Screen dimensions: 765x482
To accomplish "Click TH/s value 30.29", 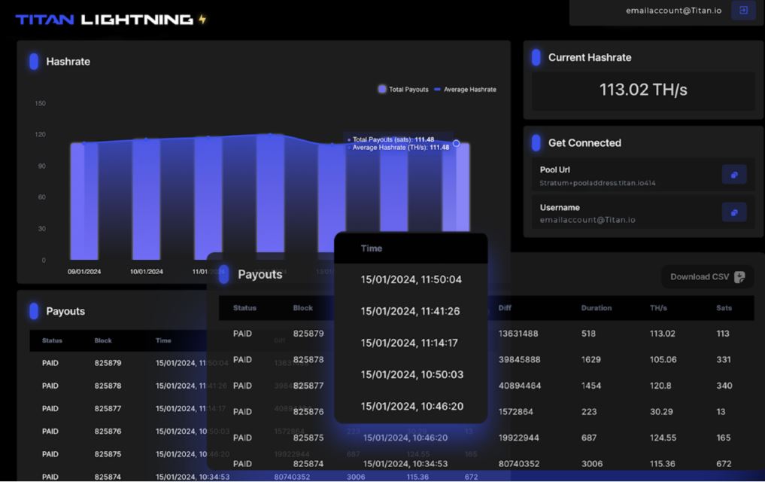I will [x=661, y=412].
